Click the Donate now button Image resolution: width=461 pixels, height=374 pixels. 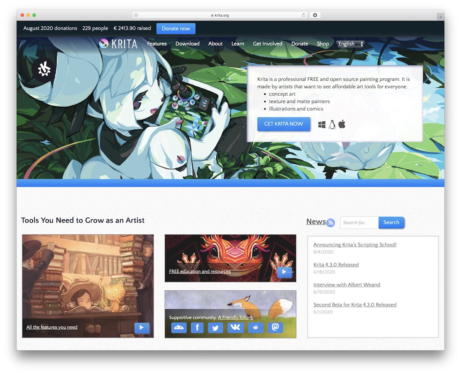tap(176, 28)
